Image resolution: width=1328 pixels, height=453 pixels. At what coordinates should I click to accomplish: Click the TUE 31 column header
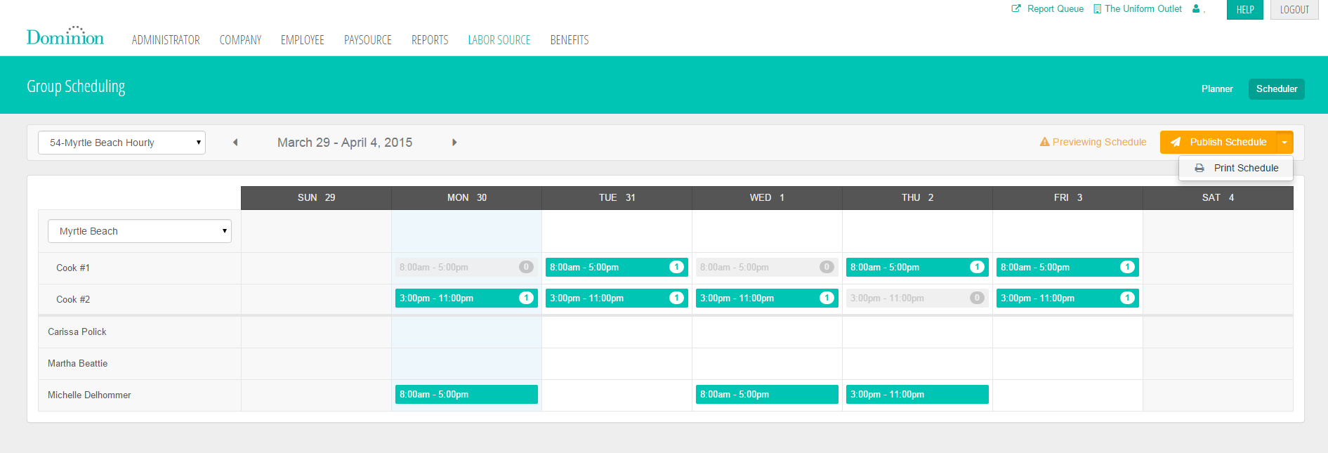[617, 198]
